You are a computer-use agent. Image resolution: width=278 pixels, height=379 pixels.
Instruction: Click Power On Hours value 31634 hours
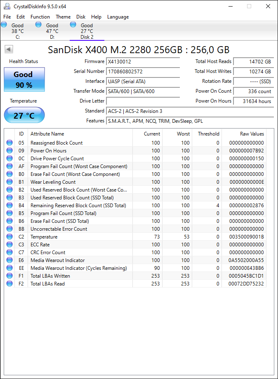[254, 101]
